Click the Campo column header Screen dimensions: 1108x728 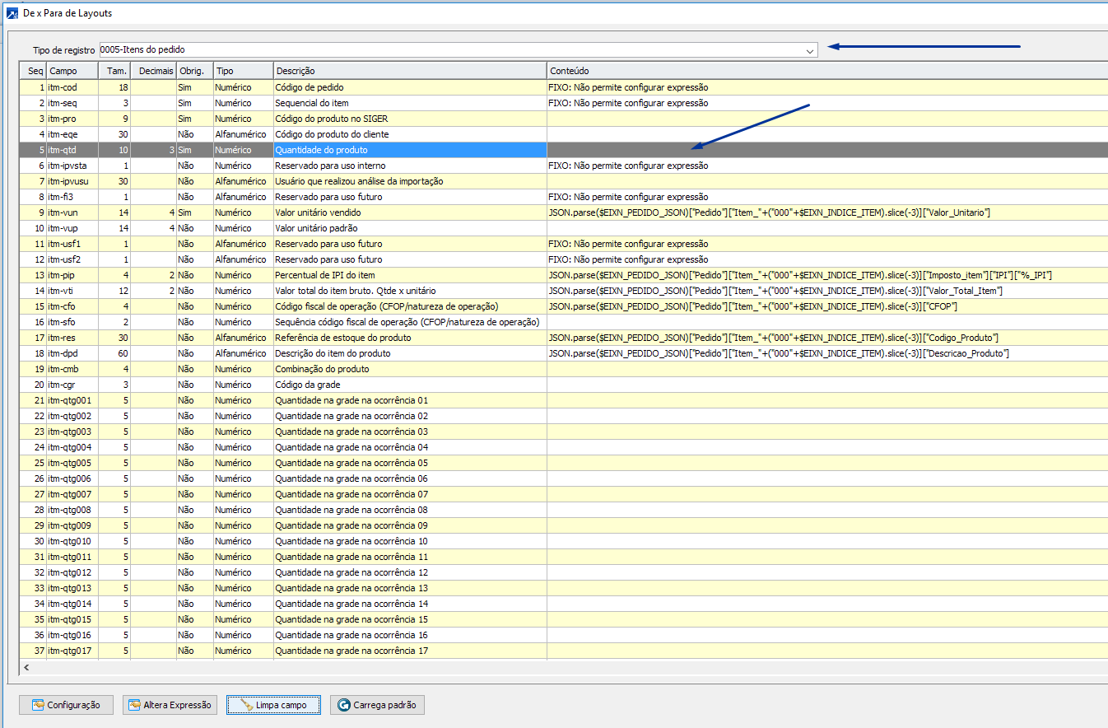click(x=72, y=71)
